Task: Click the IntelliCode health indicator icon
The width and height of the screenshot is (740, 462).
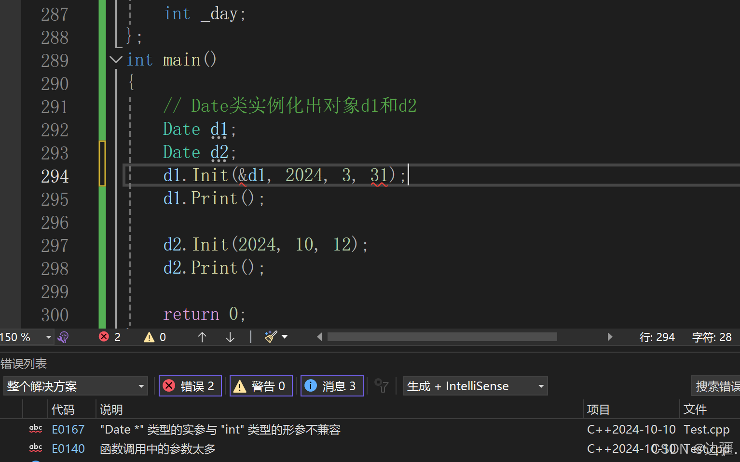Action: tap(63, 337)
